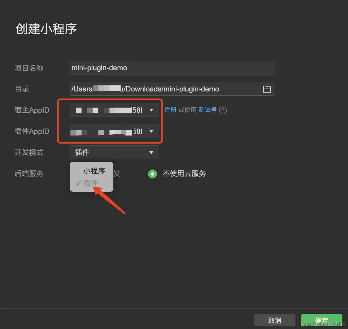Click the directory path input showing Downloads/mini-plugin-demo
The height and width of the screenshot is (329, 348).
[168, 89]
